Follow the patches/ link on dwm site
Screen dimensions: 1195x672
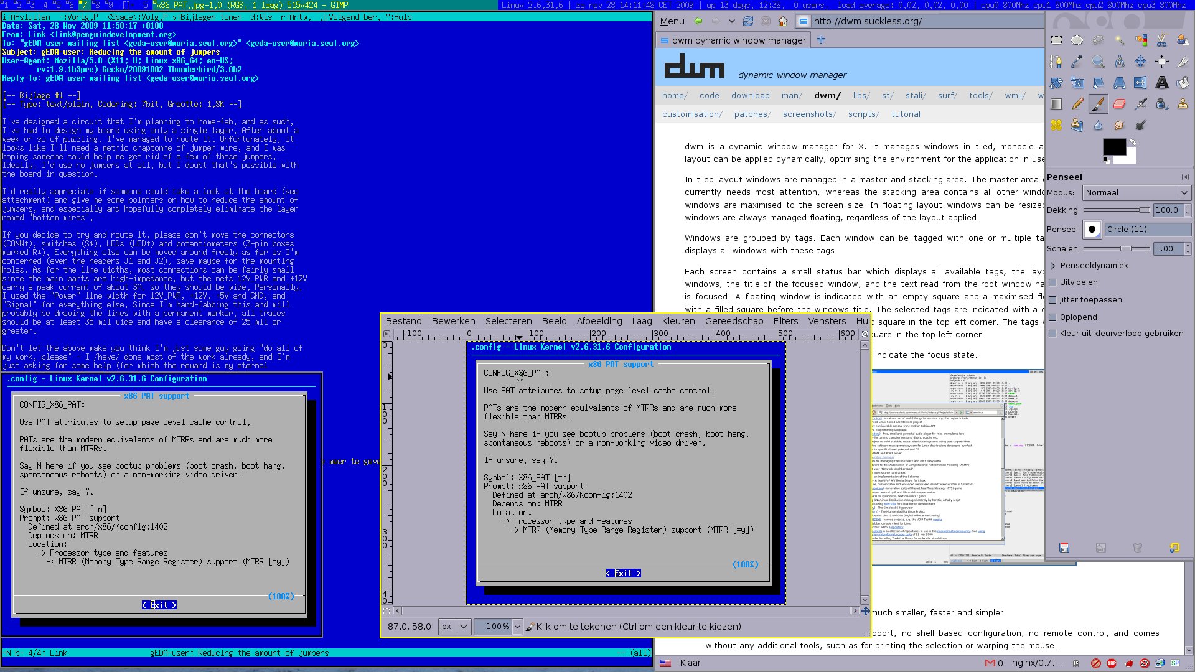click(752, 114)
